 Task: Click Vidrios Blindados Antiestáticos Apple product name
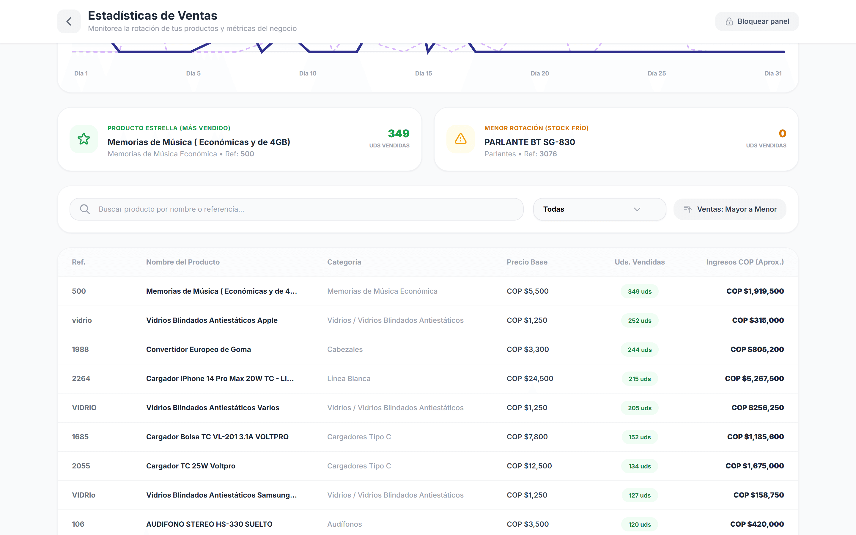(x=212, y=320)
